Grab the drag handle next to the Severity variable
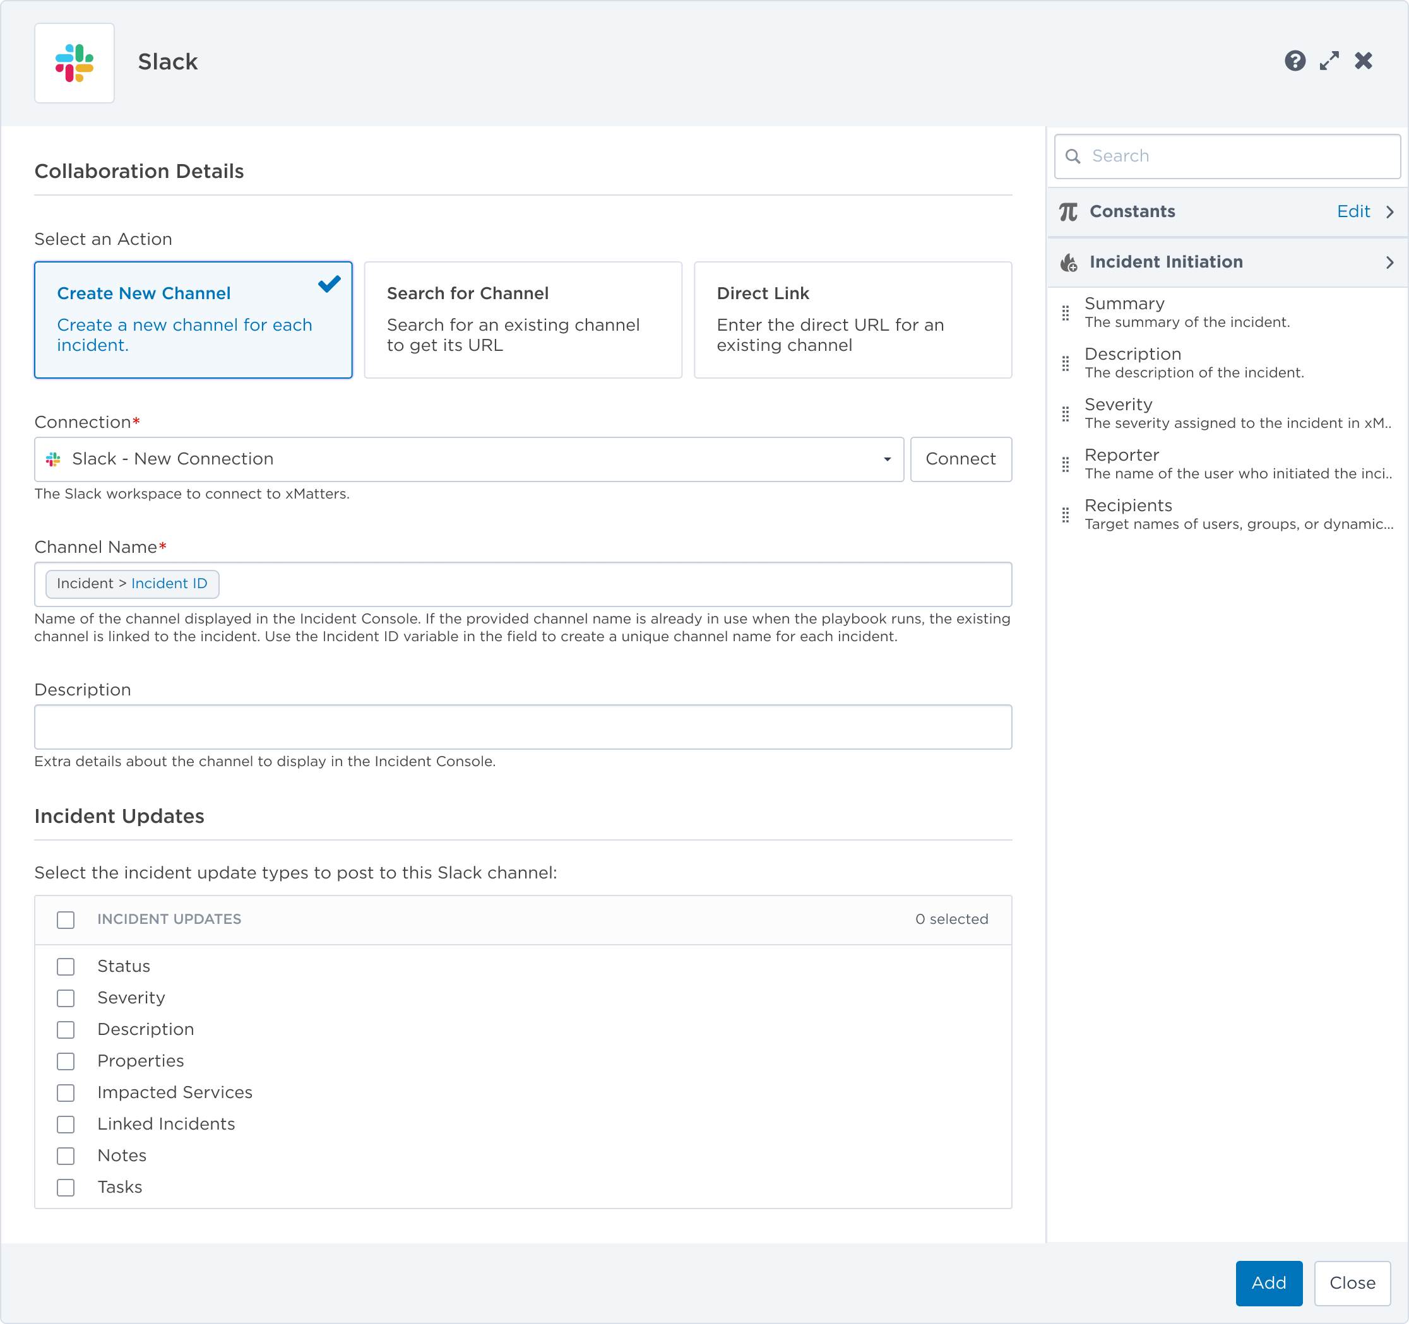The image size is (1409, 1324). 1065,414
